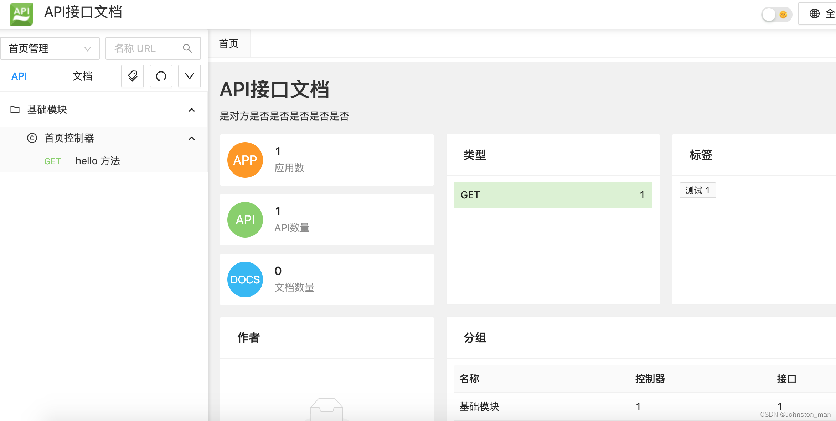Select the 首页 page tab
836x421 pixels.
229,43
